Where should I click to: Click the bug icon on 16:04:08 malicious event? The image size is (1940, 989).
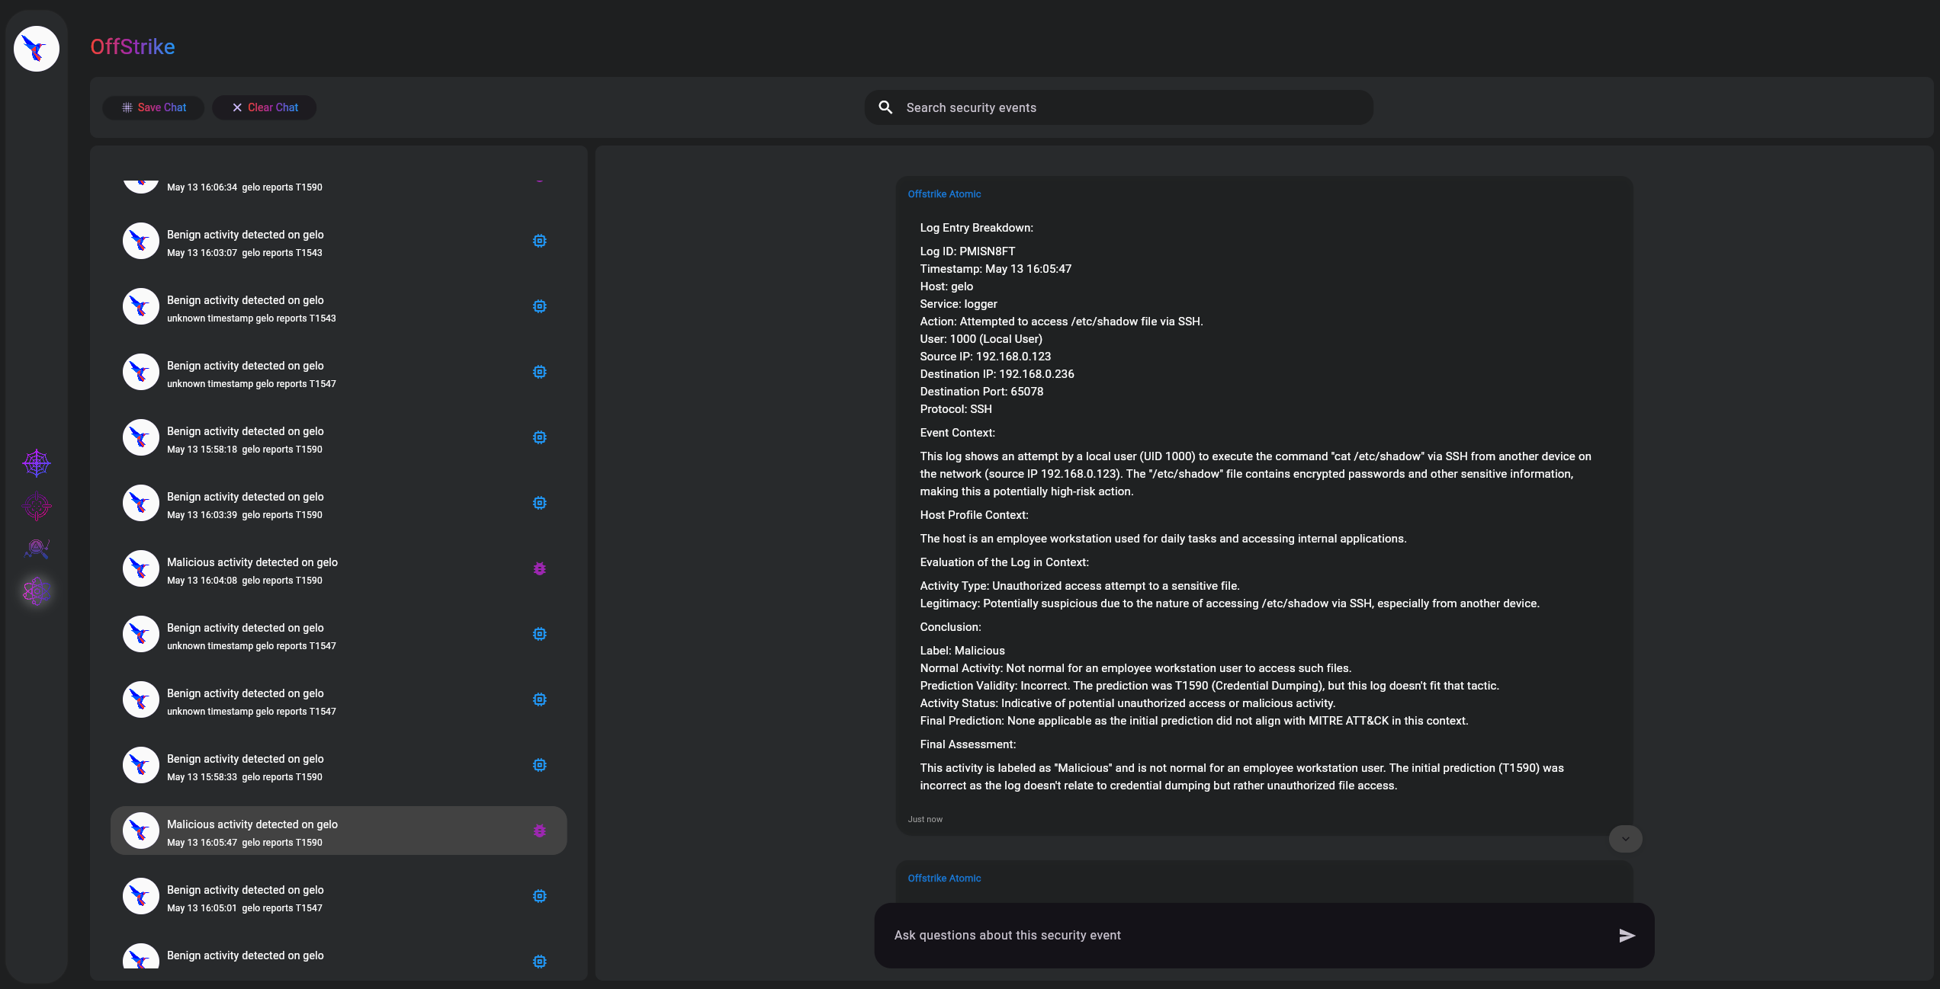pos(540,568)
